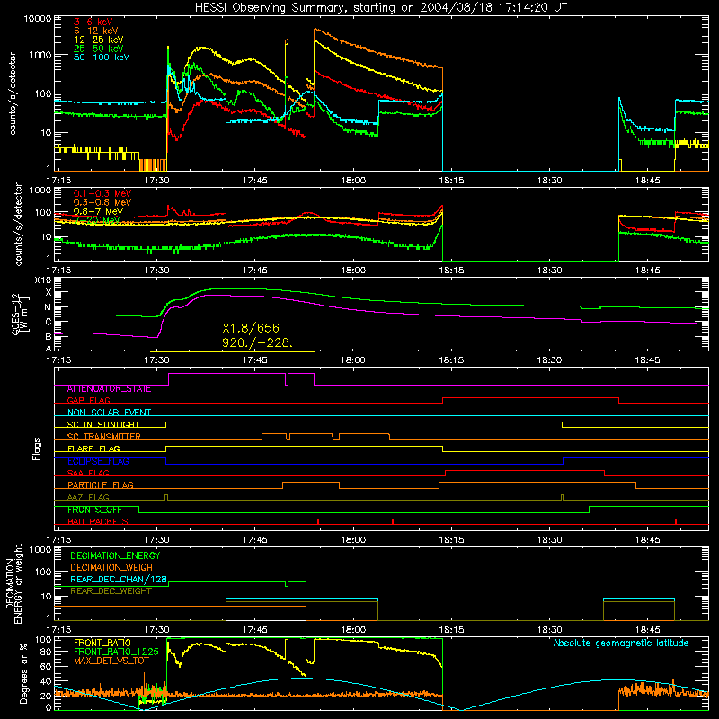Click the X10 tick label on GOES axis

(43, 280)
